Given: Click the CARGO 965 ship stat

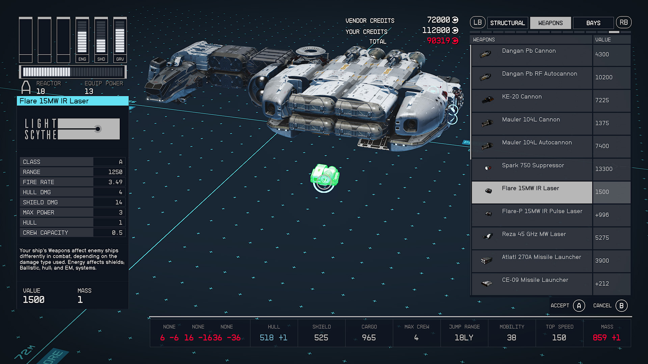Looking at the screenshot, I should point(369,333).
